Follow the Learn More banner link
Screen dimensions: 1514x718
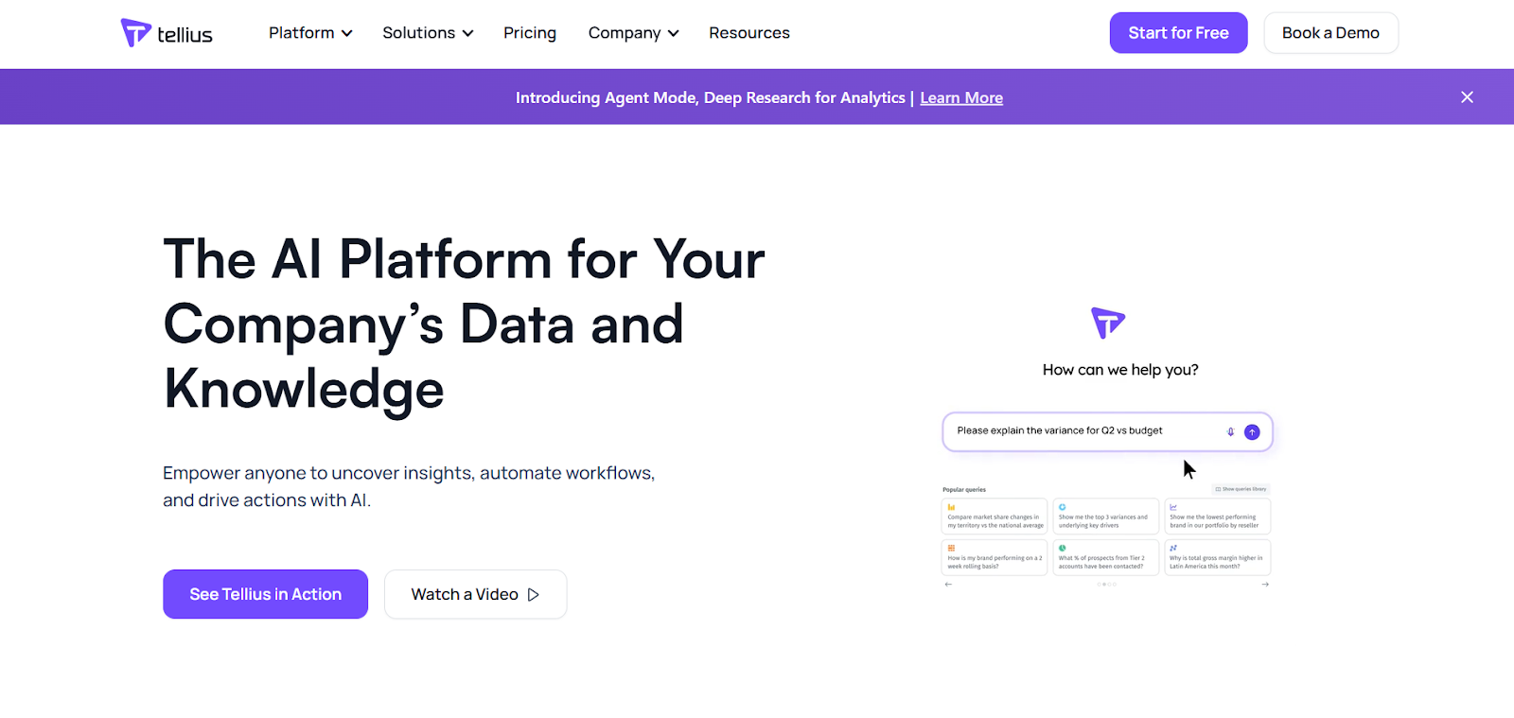pos(961,97)
